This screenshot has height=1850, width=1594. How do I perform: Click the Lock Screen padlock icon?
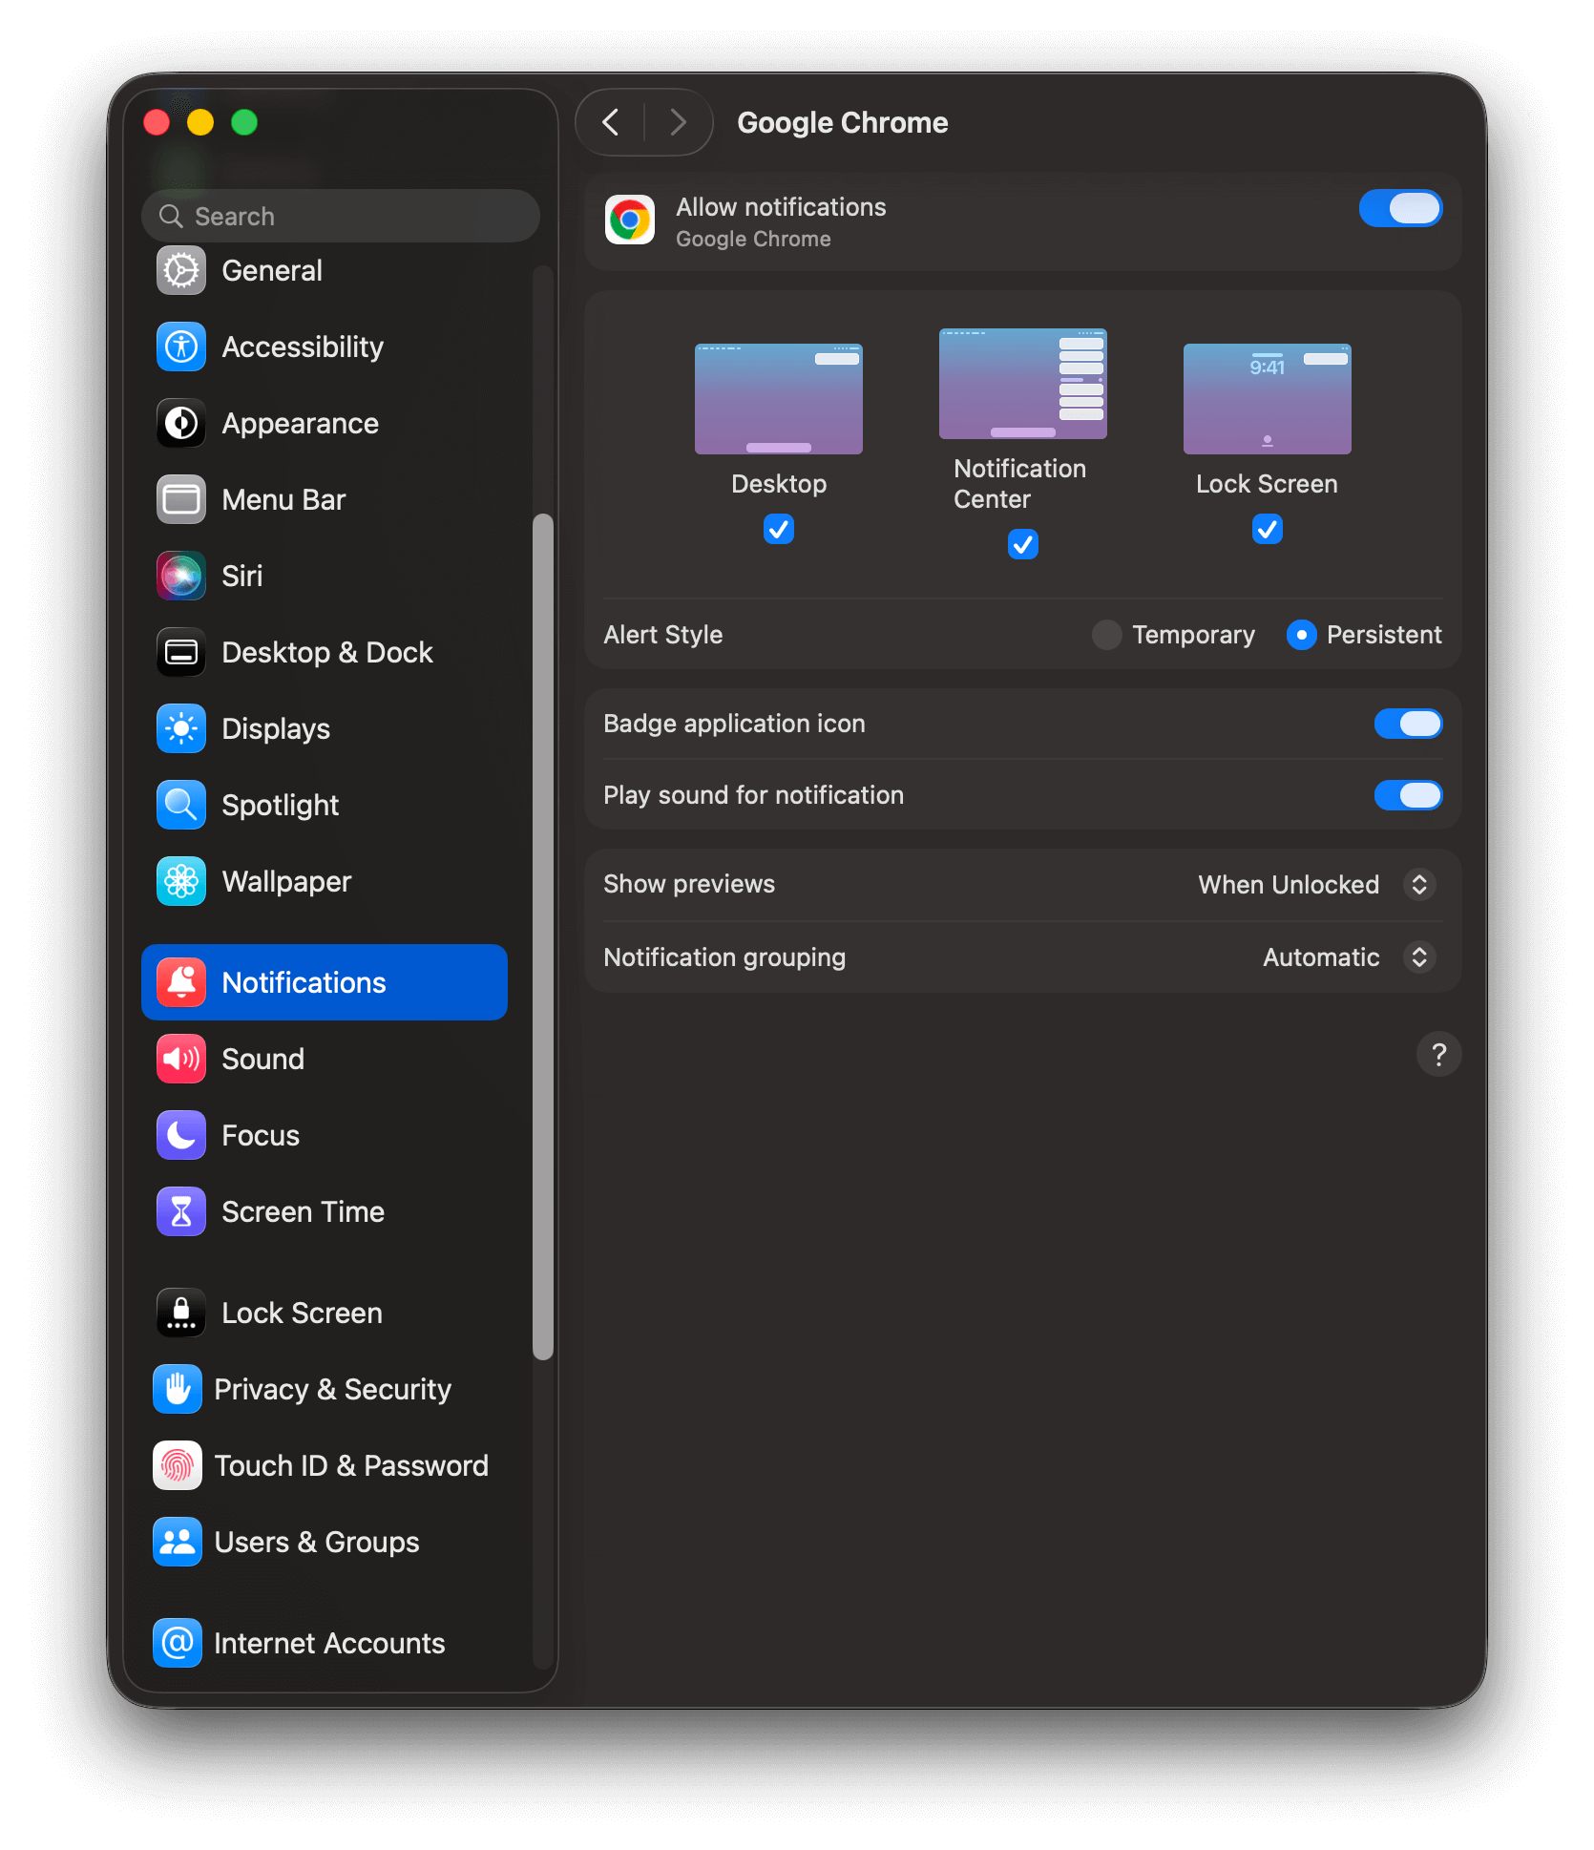tap(181, 1314)
